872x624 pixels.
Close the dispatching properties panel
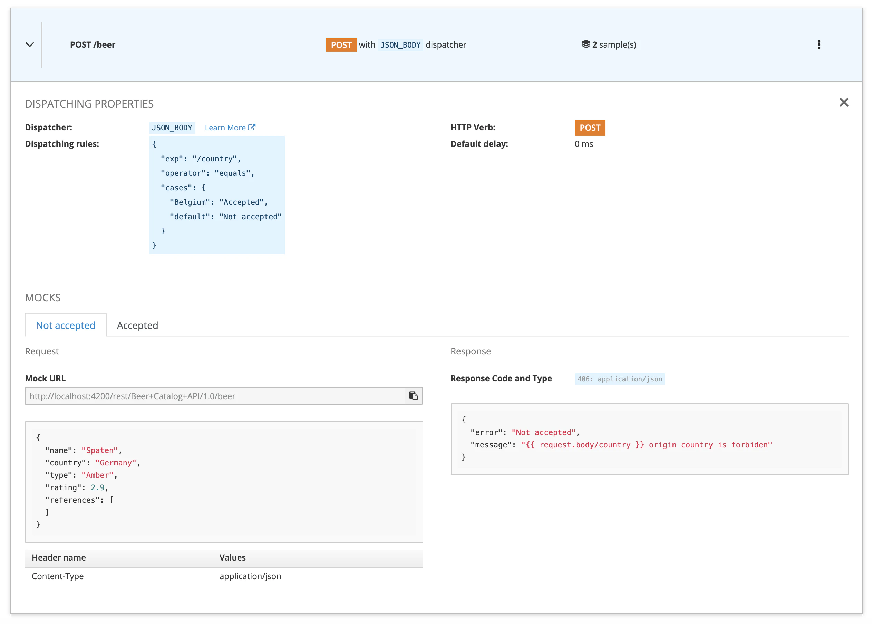coord(844,102)
